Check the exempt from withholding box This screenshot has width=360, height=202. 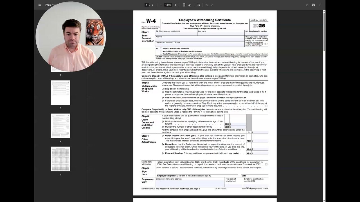pyautogui.click(x=266, y=164)
